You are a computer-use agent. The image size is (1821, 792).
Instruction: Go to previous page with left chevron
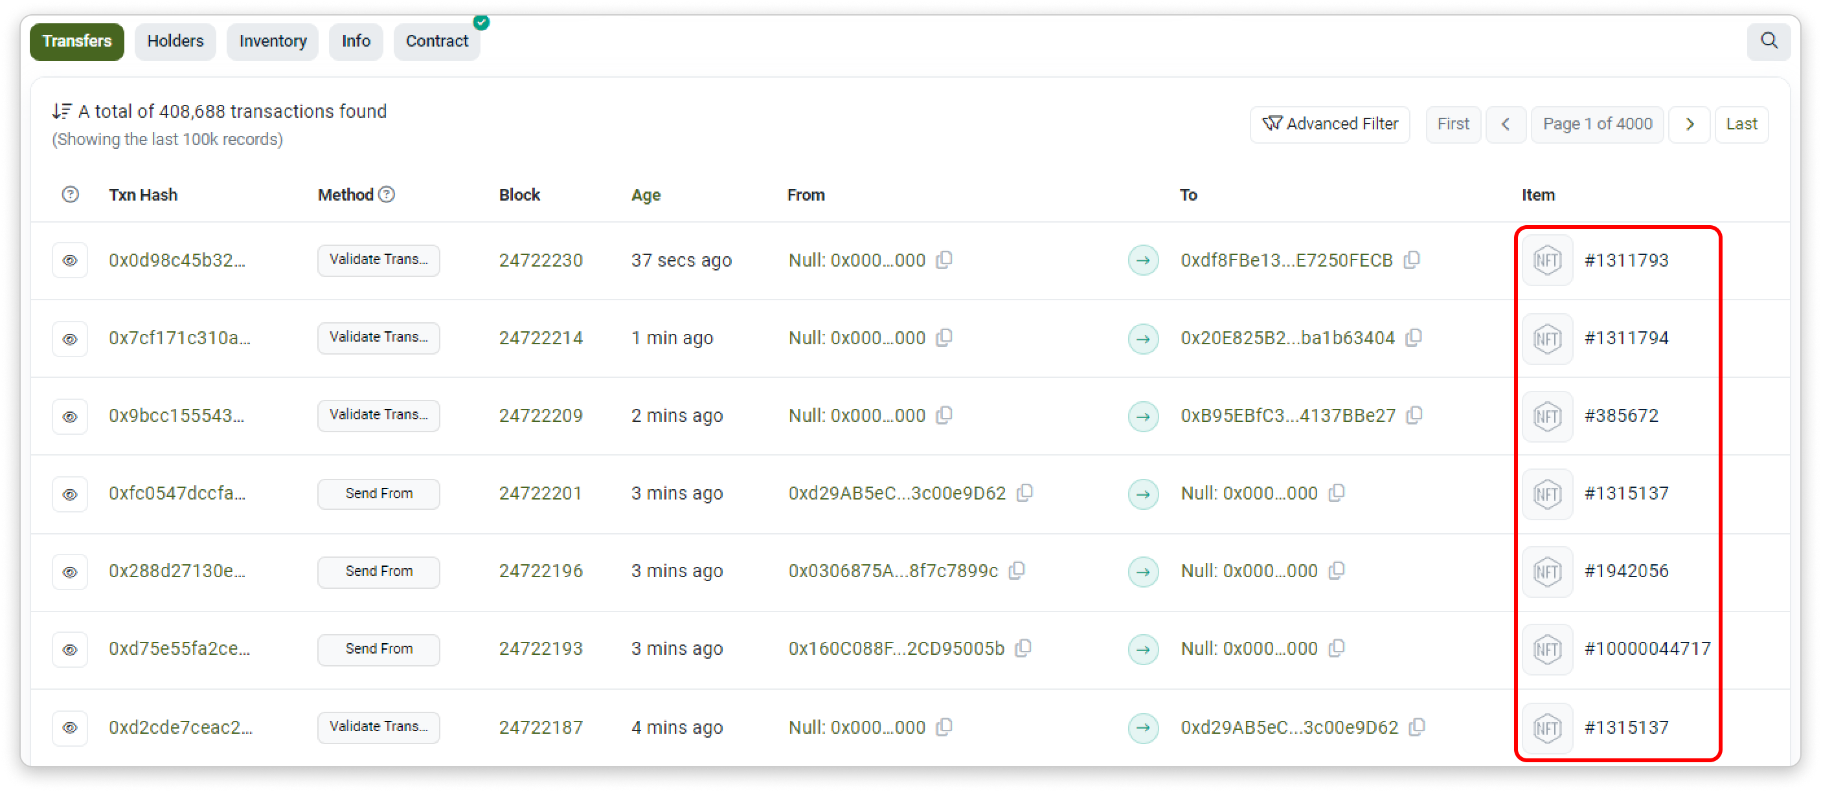pyautogui.click(x=1506, y=124)
